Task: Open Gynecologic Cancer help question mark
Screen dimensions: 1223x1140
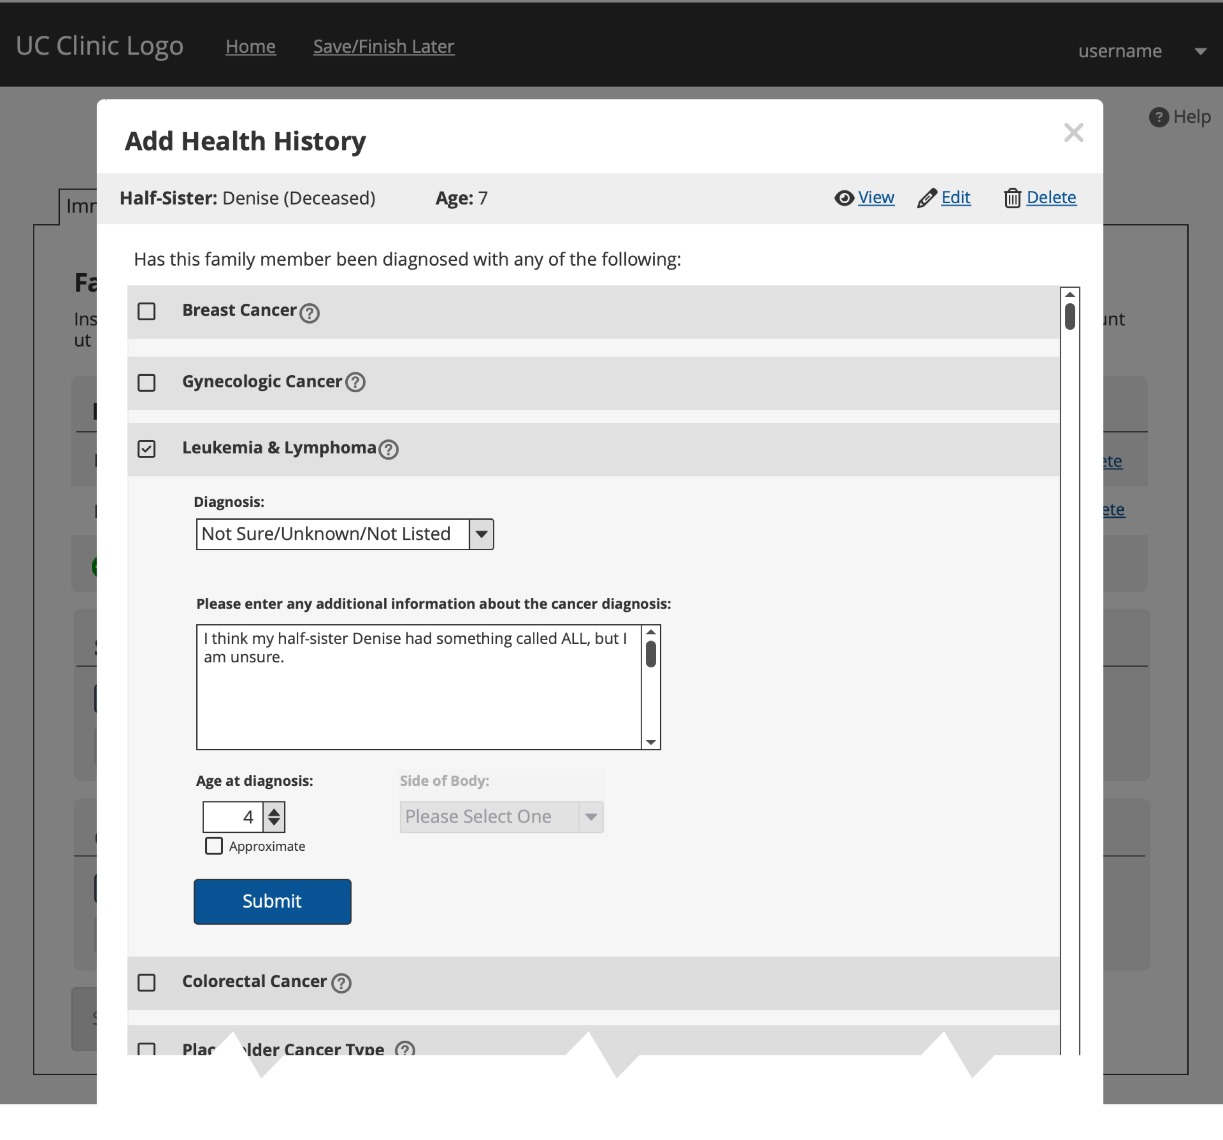Action: (x=355, y=382)
